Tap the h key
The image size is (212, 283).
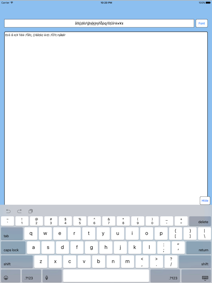[x=106, y=248]
